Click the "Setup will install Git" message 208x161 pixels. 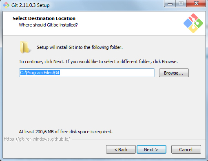(80, 47)
